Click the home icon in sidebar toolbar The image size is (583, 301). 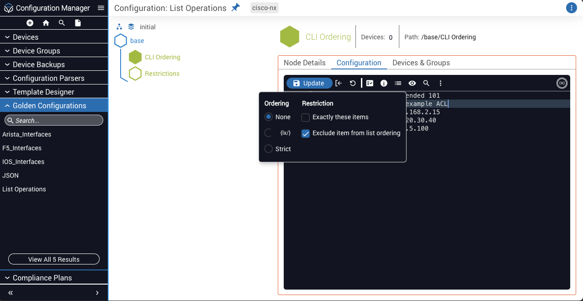[x=46, y=23]
